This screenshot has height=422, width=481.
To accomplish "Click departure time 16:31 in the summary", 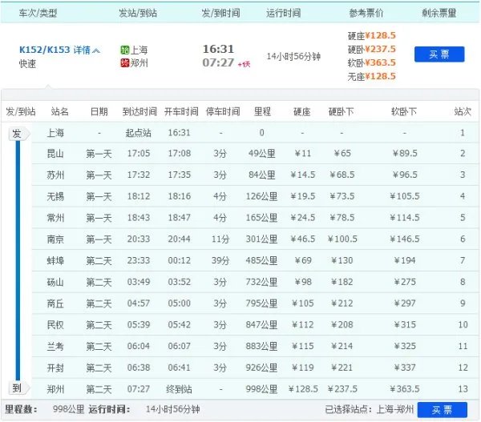I will (218, 49).
